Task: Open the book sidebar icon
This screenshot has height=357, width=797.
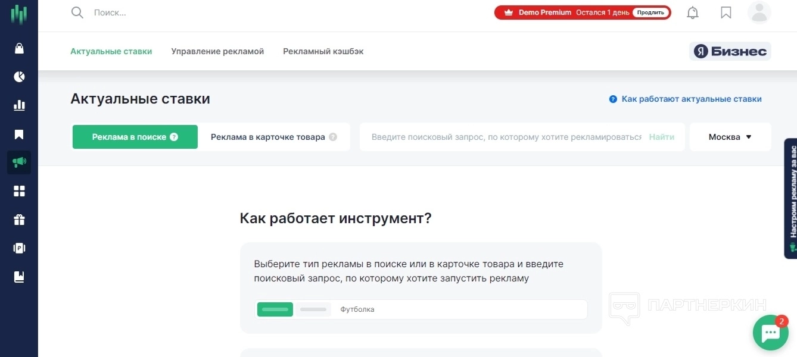Action: (19, 277)
